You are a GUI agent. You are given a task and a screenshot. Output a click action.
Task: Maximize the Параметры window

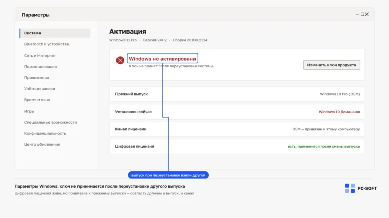(362, 14)
